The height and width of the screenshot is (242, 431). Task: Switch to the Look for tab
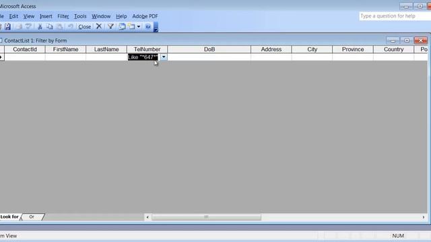point(9,216)
